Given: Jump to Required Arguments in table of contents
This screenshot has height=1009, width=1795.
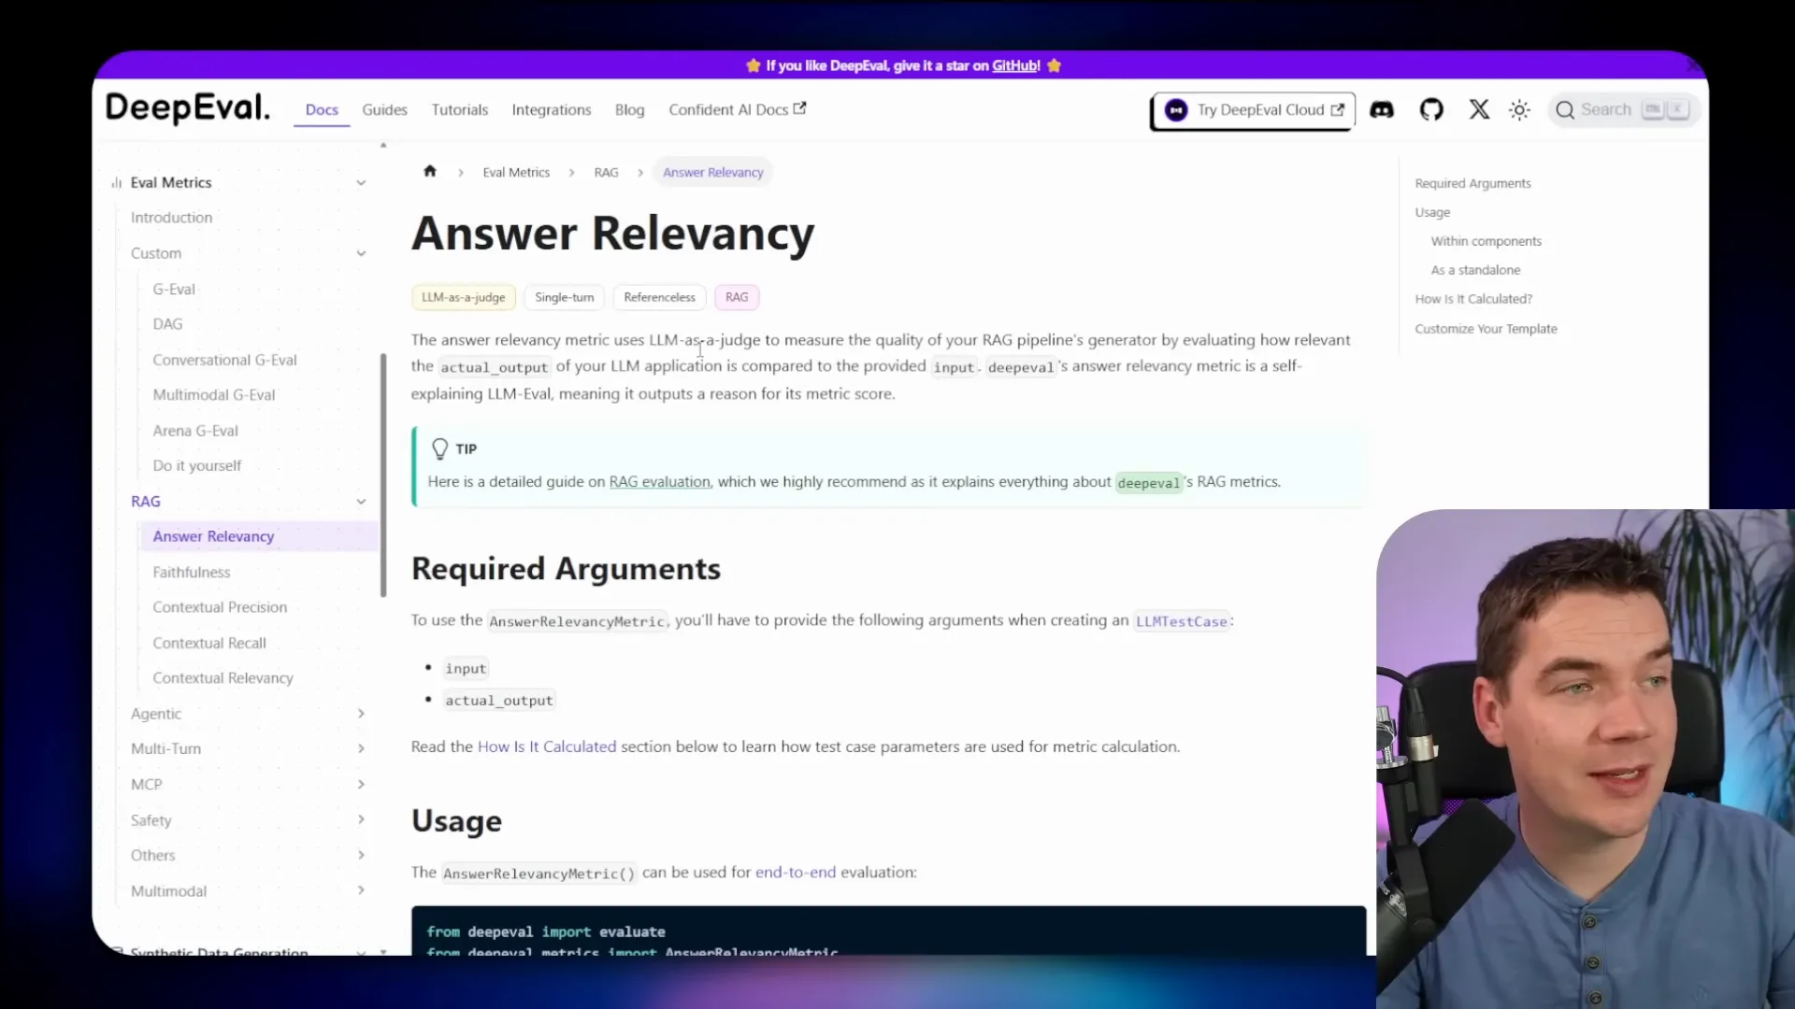Looking at the screenshot, I should click(1472, 184).
